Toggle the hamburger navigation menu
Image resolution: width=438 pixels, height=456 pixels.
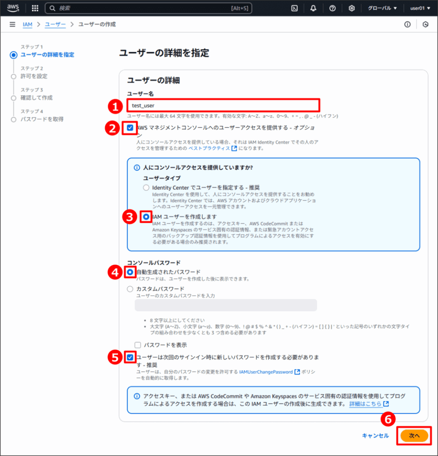click(x=12, y=24)
